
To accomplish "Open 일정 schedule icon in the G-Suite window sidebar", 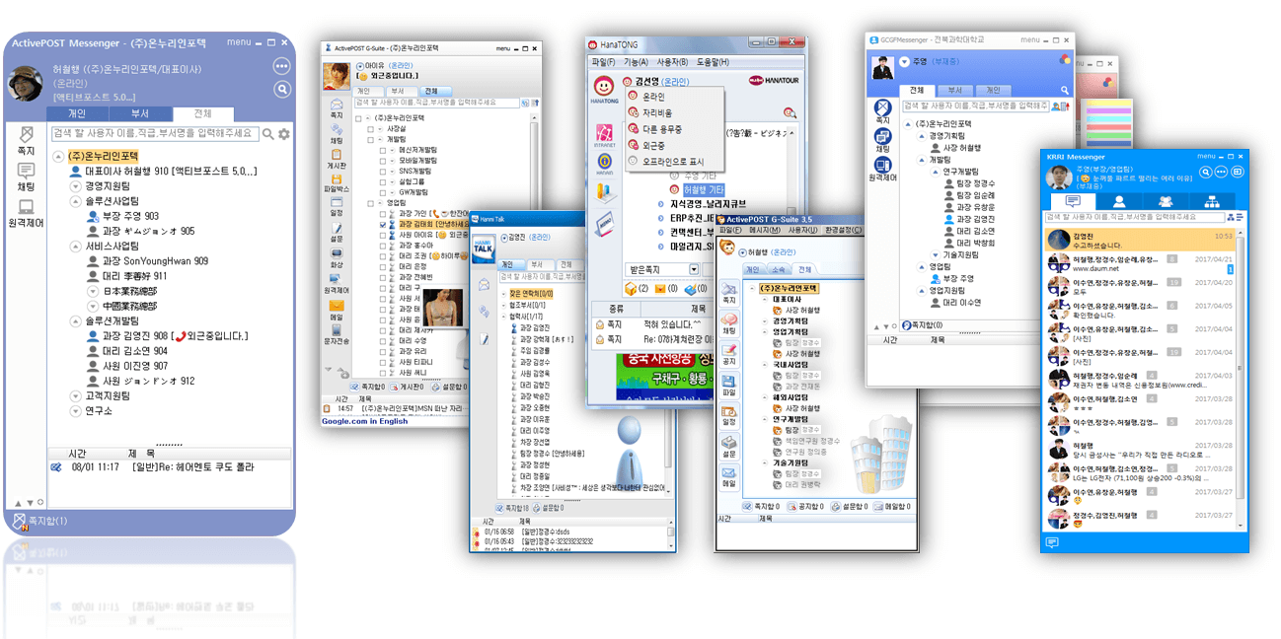I will 337,206.
